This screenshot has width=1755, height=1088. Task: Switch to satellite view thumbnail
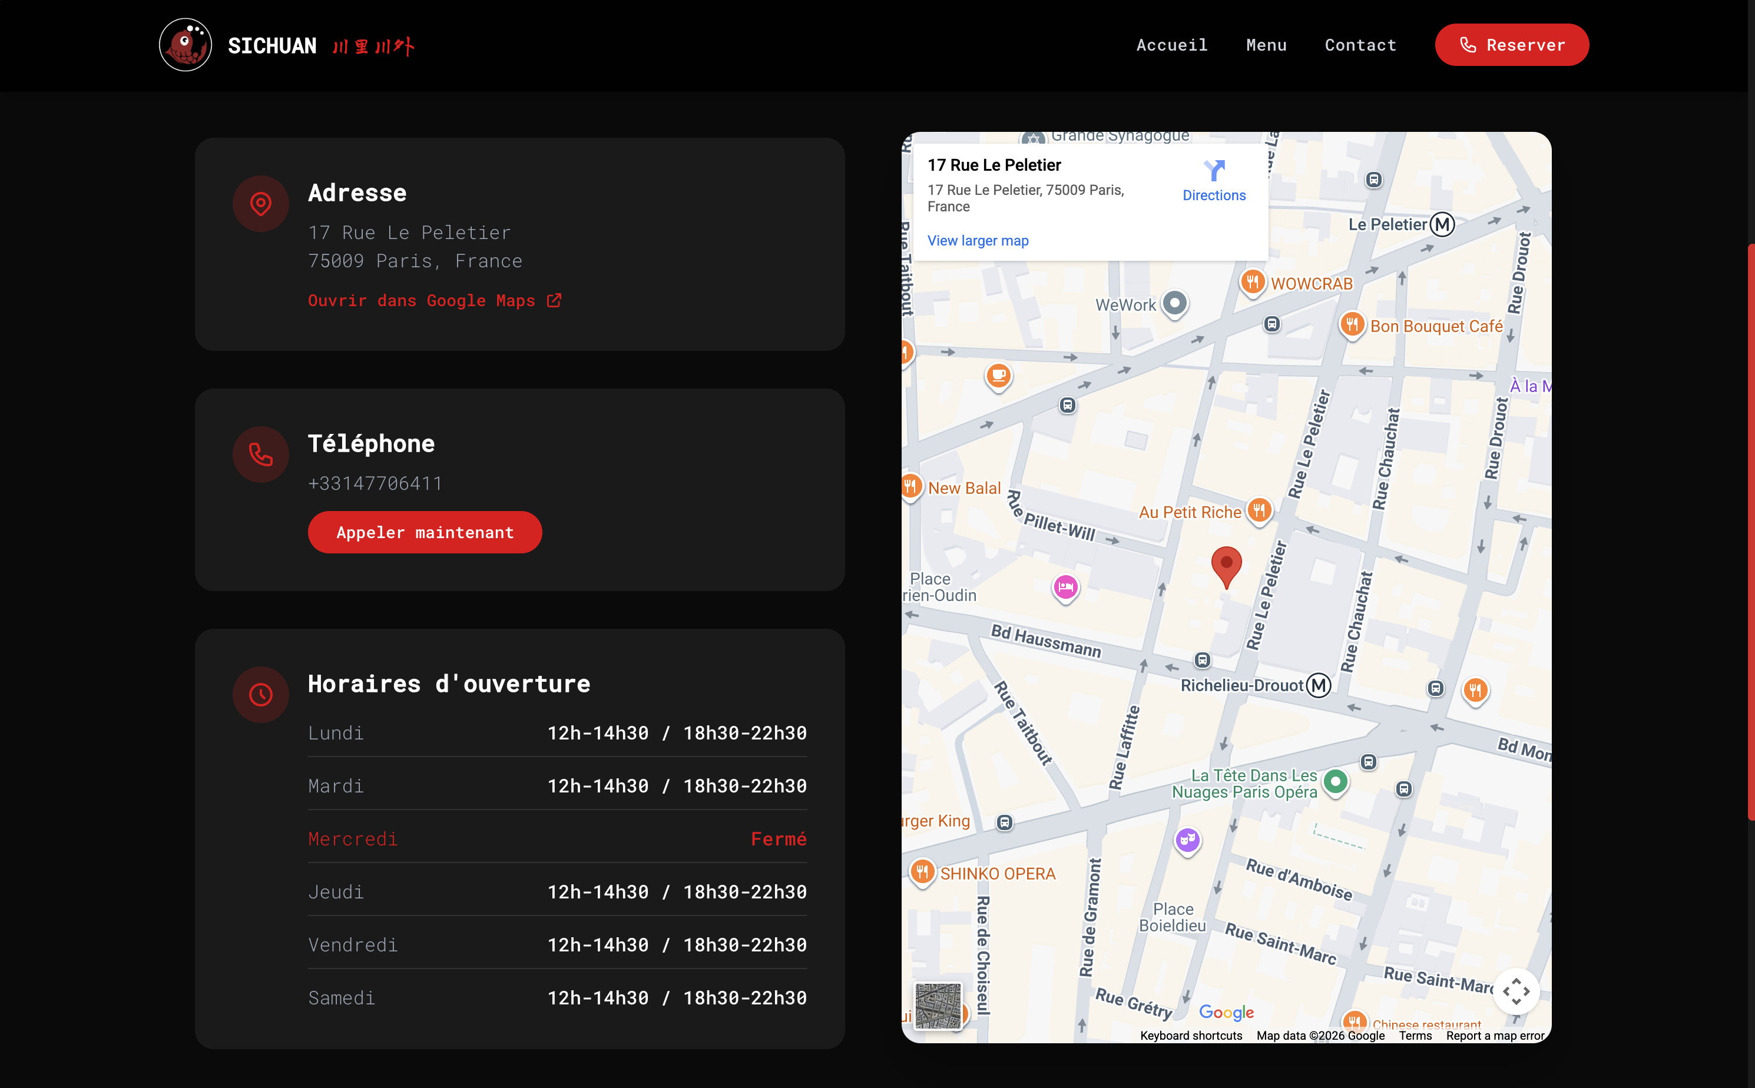coord(938,1005)
